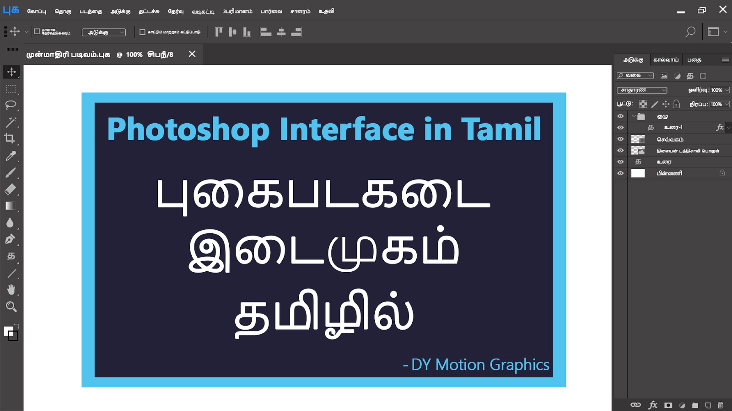Open the அடுக்கு dropdown in options bar
Viewport: 732px width, 411px height.
pos(104,32)
